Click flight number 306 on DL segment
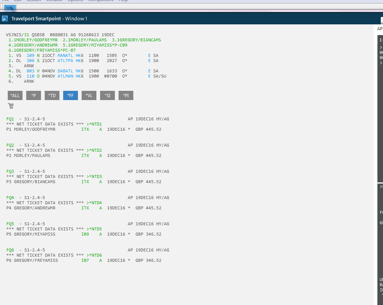Viewport: 383px width, 305px height. tap(31, 61)
